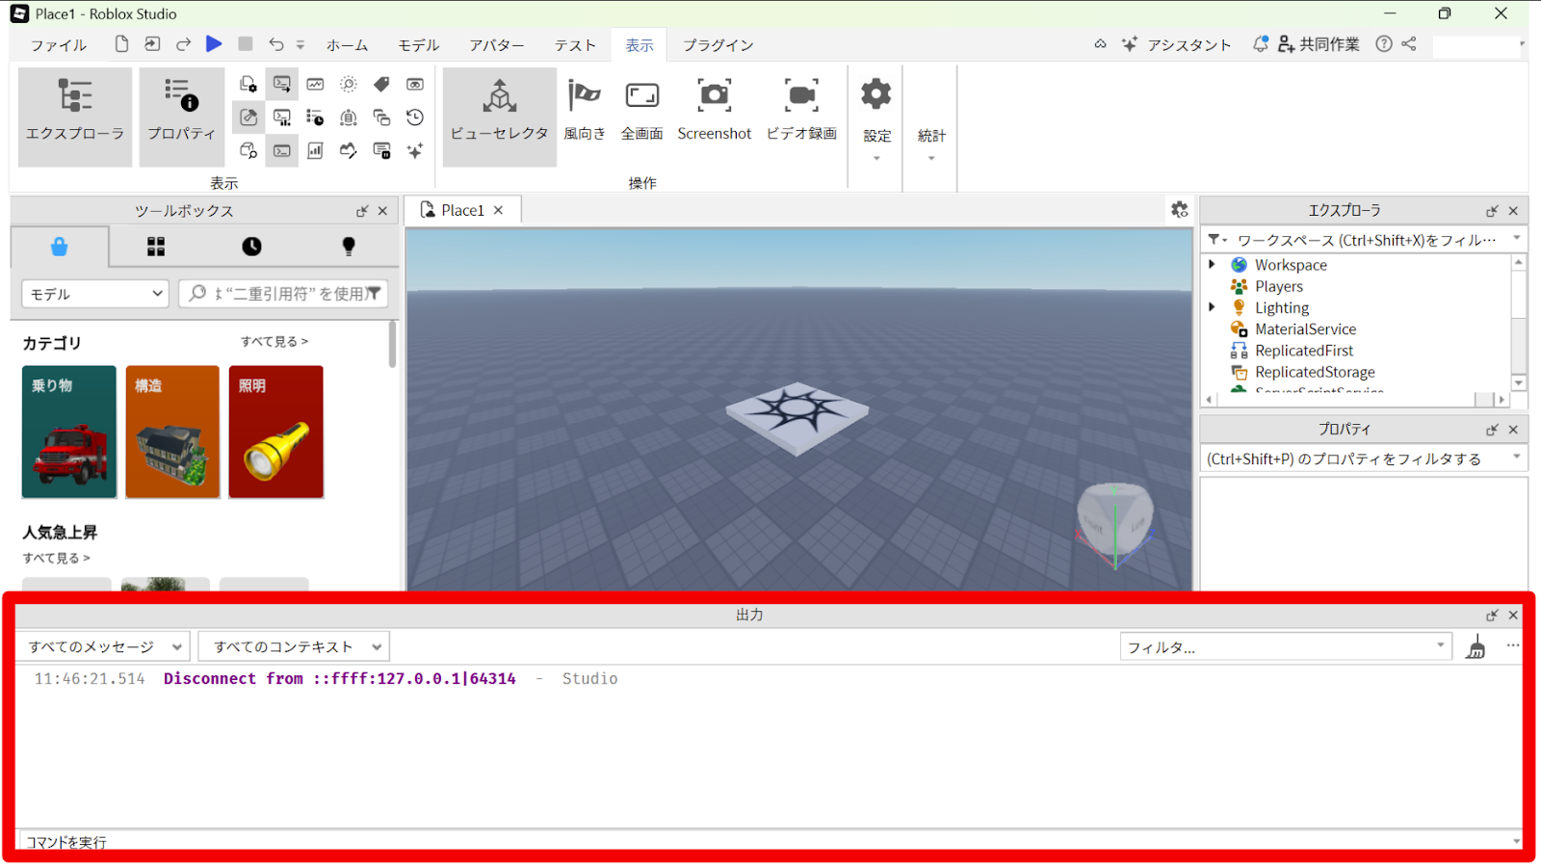Switch to the プラグイン ribbon tab
The height and width of the screenshot is (867, 1541).
point(718,45)
